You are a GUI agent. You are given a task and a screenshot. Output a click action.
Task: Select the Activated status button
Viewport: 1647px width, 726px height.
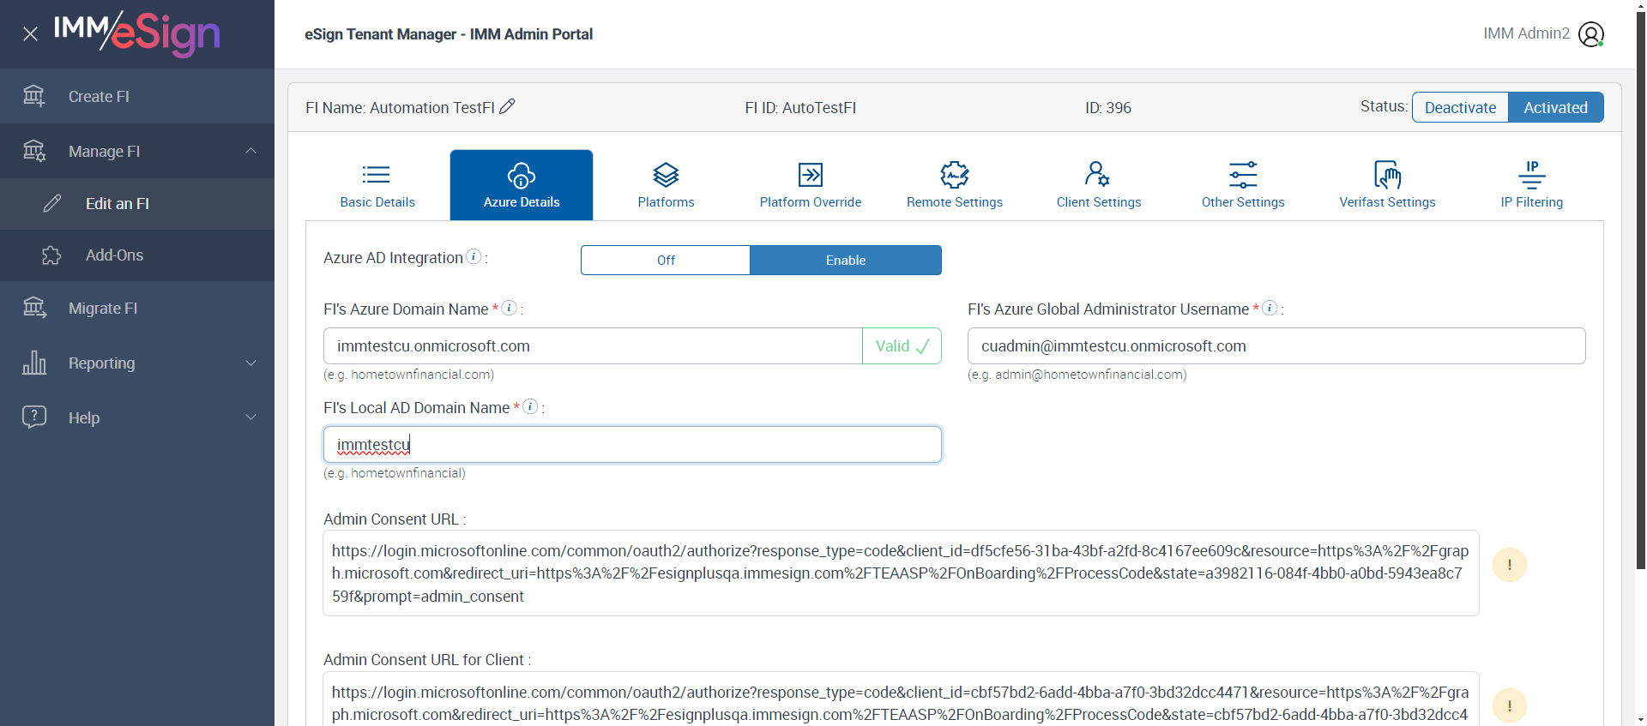(1555, 107)
